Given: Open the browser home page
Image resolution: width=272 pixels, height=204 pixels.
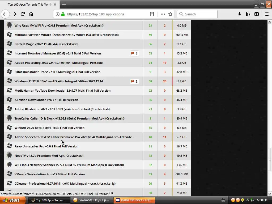Looking at the screenshot, I should 31,14.
